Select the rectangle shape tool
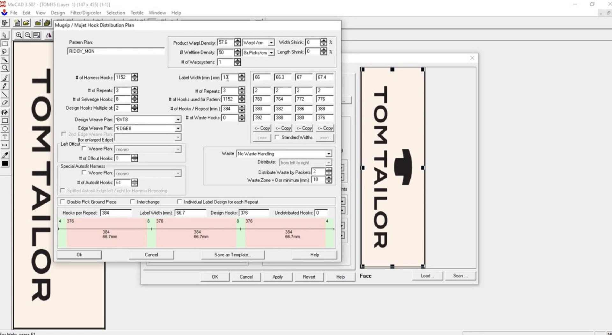This screenshot has height=335, width=612. coord(5,121)
